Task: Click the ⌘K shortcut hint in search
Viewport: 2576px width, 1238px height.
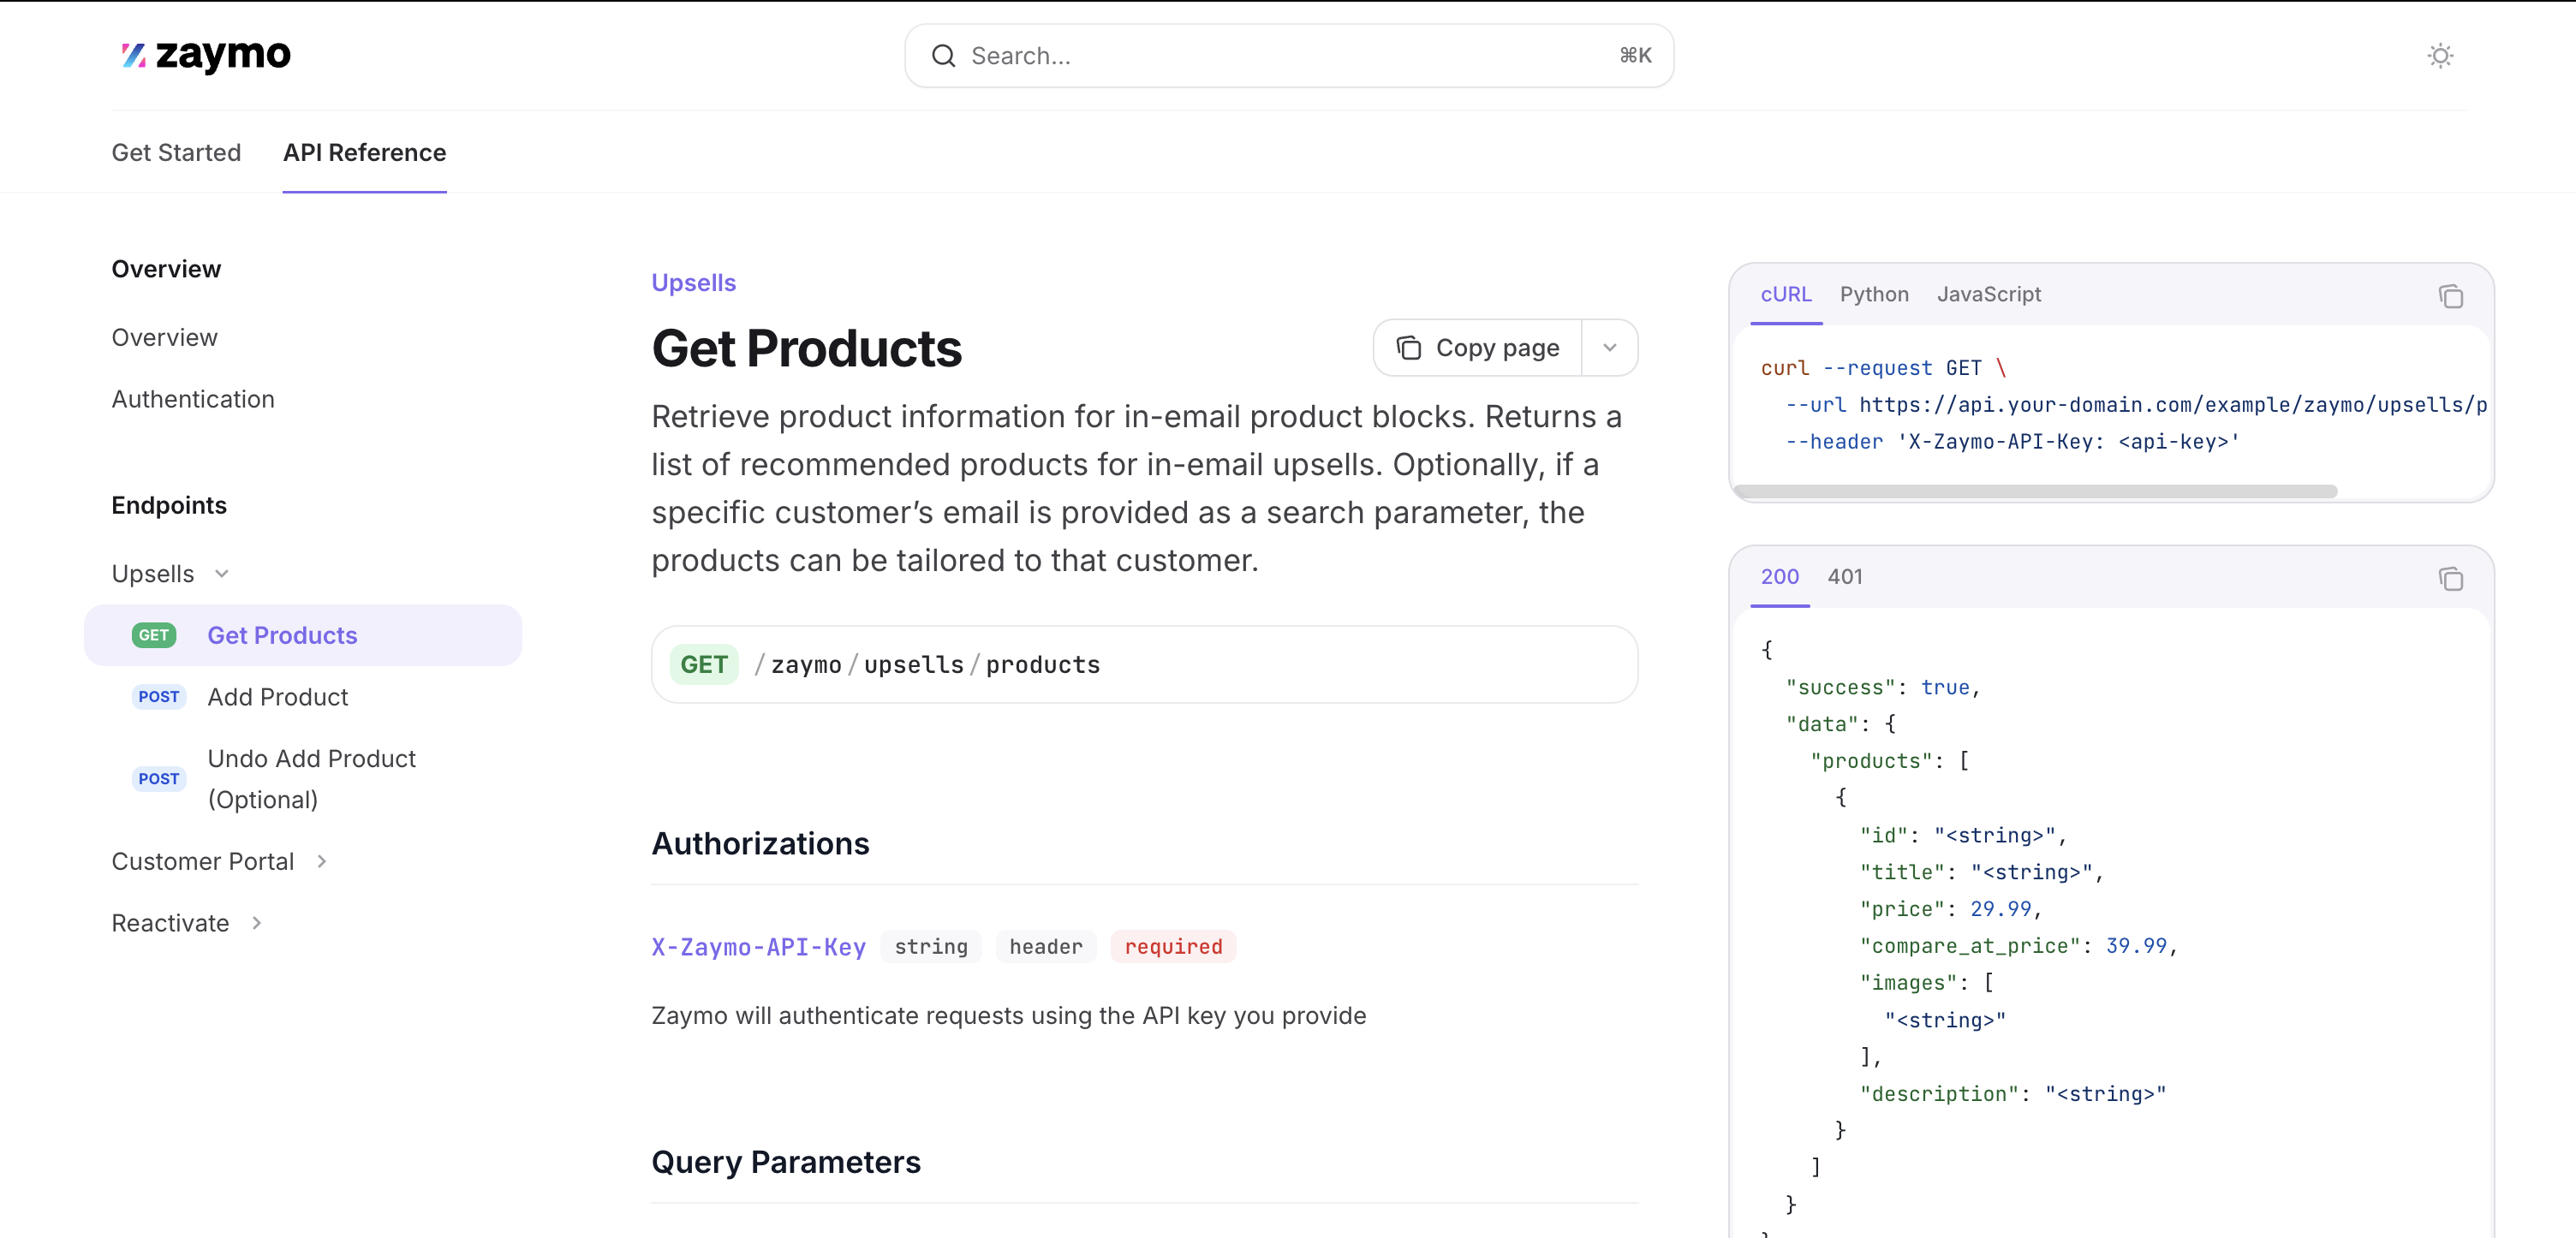Action: 1635,56
